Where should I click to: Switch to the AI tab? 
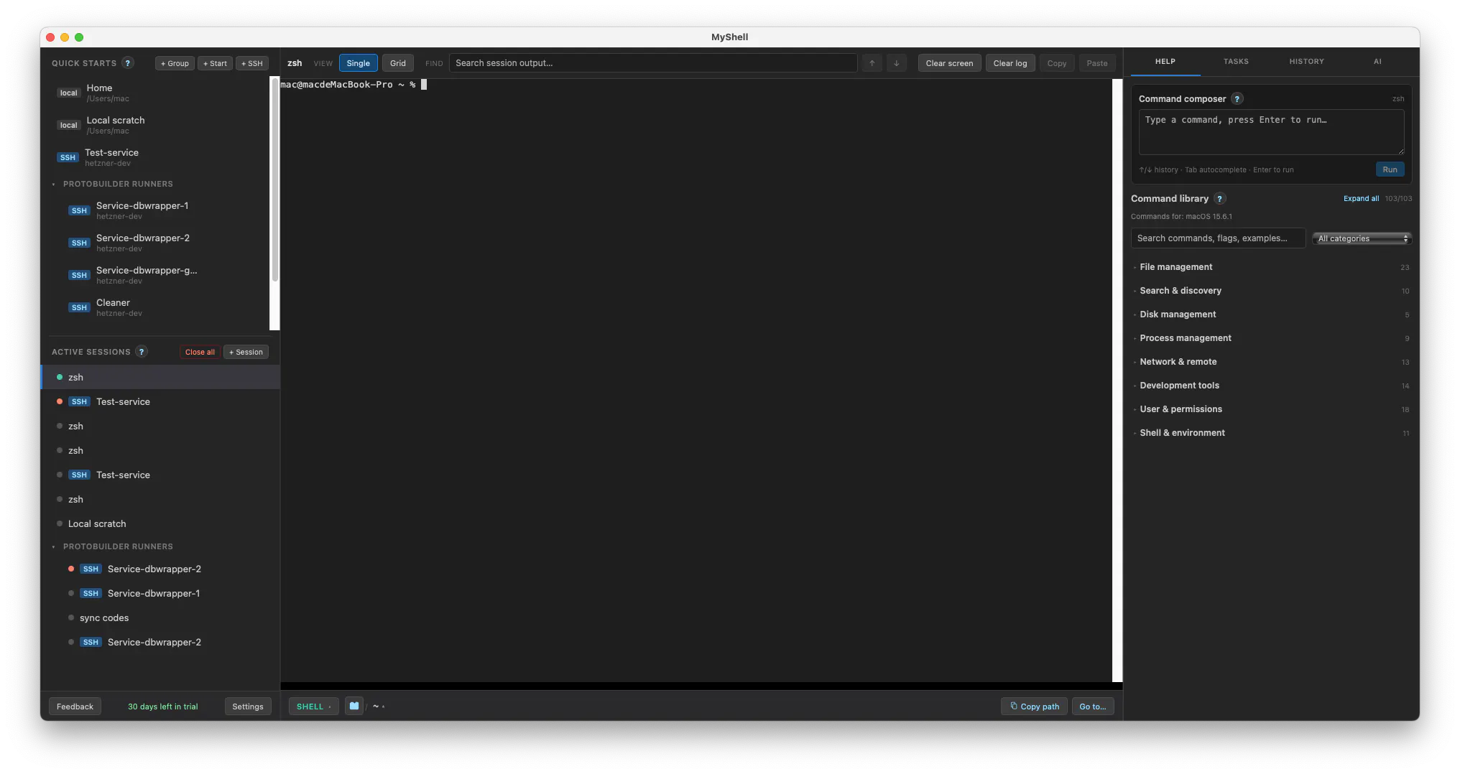click(1377, 62)
